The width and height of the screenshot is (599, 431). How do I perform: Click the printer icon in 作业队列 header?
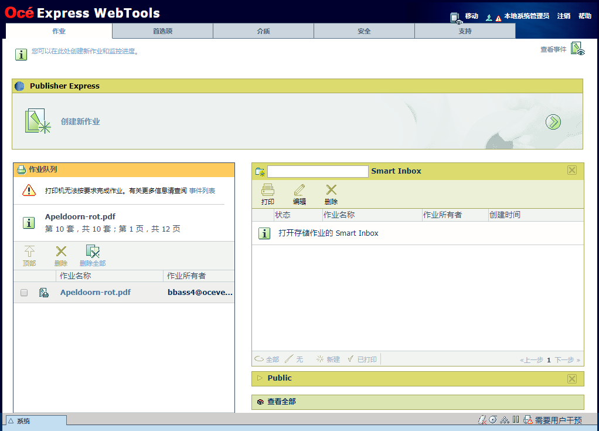(21, 169)
